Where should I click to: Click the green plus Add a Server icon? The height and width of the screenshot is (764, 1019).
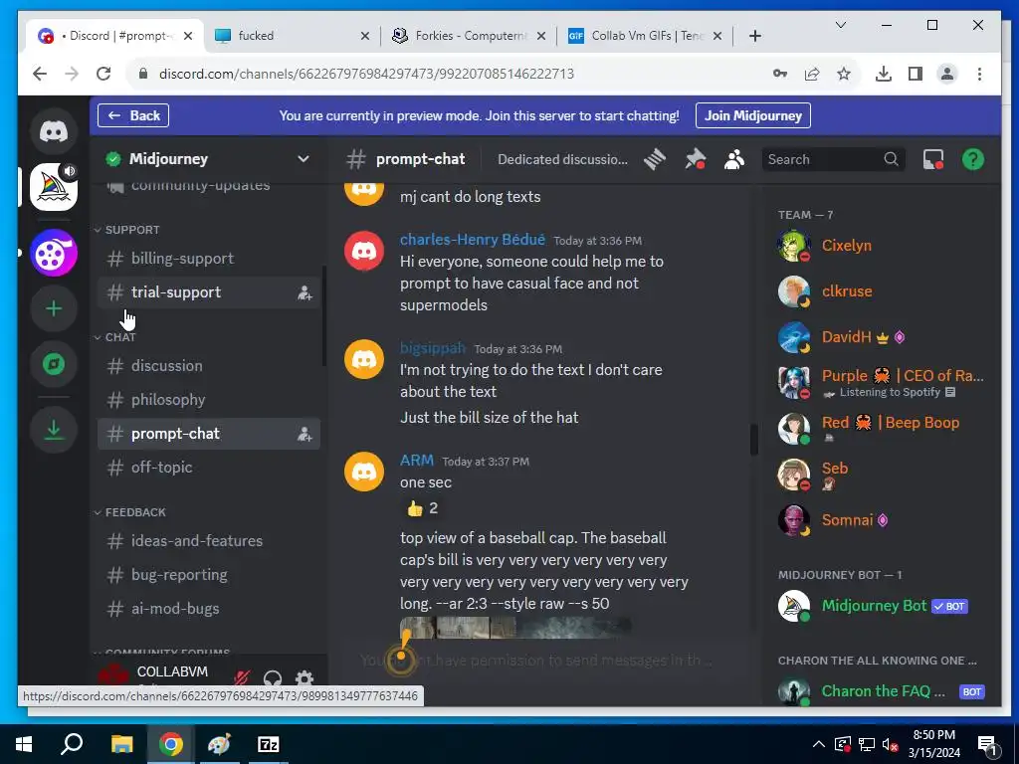pos(54,308)
